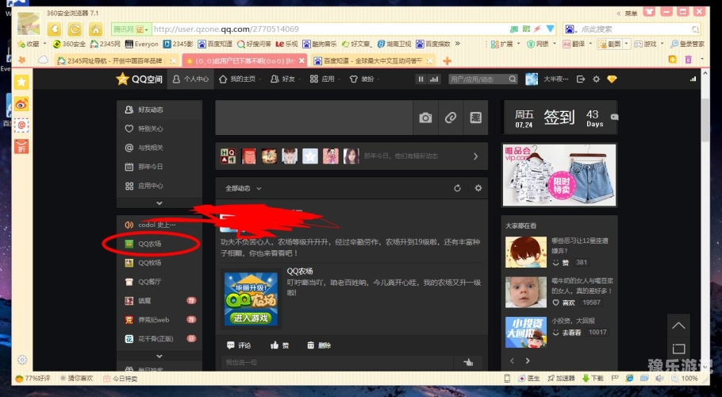Open 下载 in the status bar
This screenshot has width=722, height=397.
click(x=593, y=378)
